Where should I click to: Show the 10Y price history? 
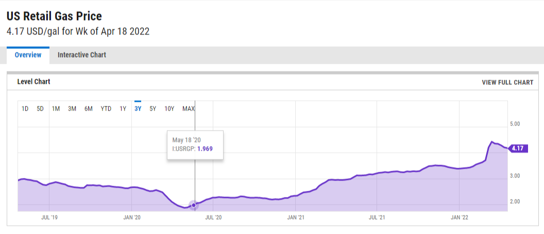pos(169,109)
